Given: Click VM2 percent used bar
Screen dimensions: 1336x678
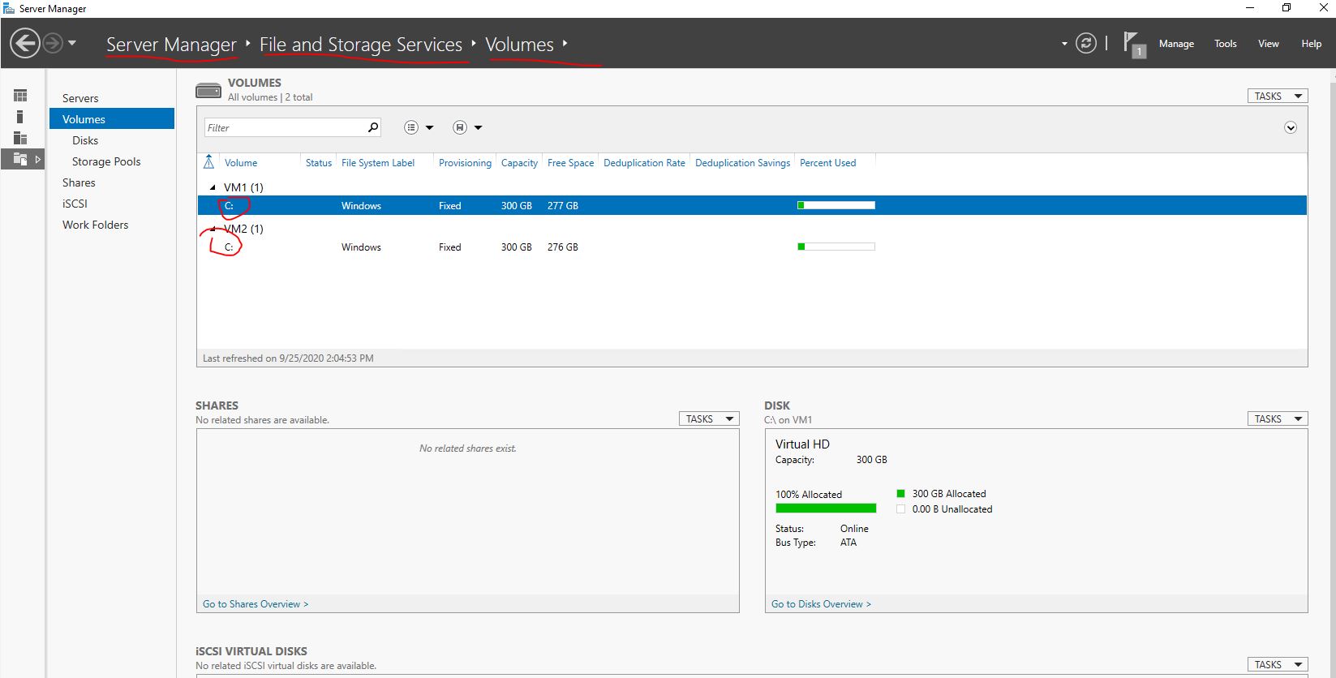Looking at the screenshot, I should [836, 247].
